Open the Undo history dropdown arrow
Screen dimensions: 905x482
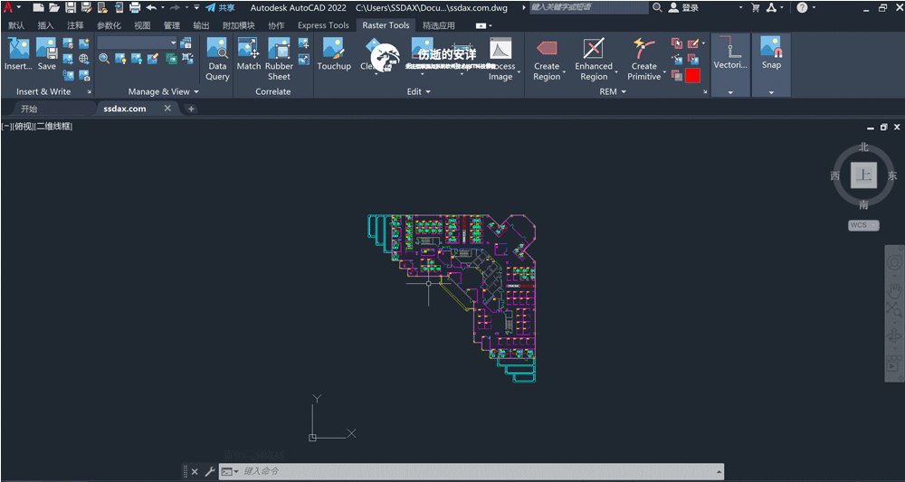pyautogui.click(x=163, y=8)
